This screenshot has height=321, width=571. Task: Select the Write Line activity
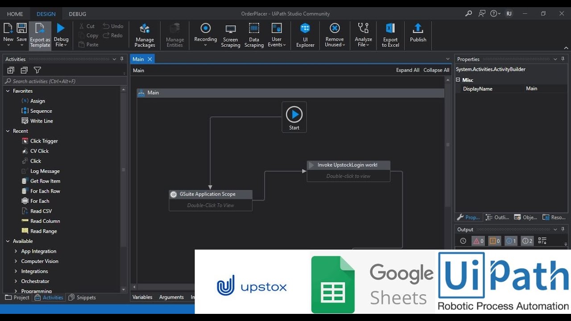click(37, 121)
